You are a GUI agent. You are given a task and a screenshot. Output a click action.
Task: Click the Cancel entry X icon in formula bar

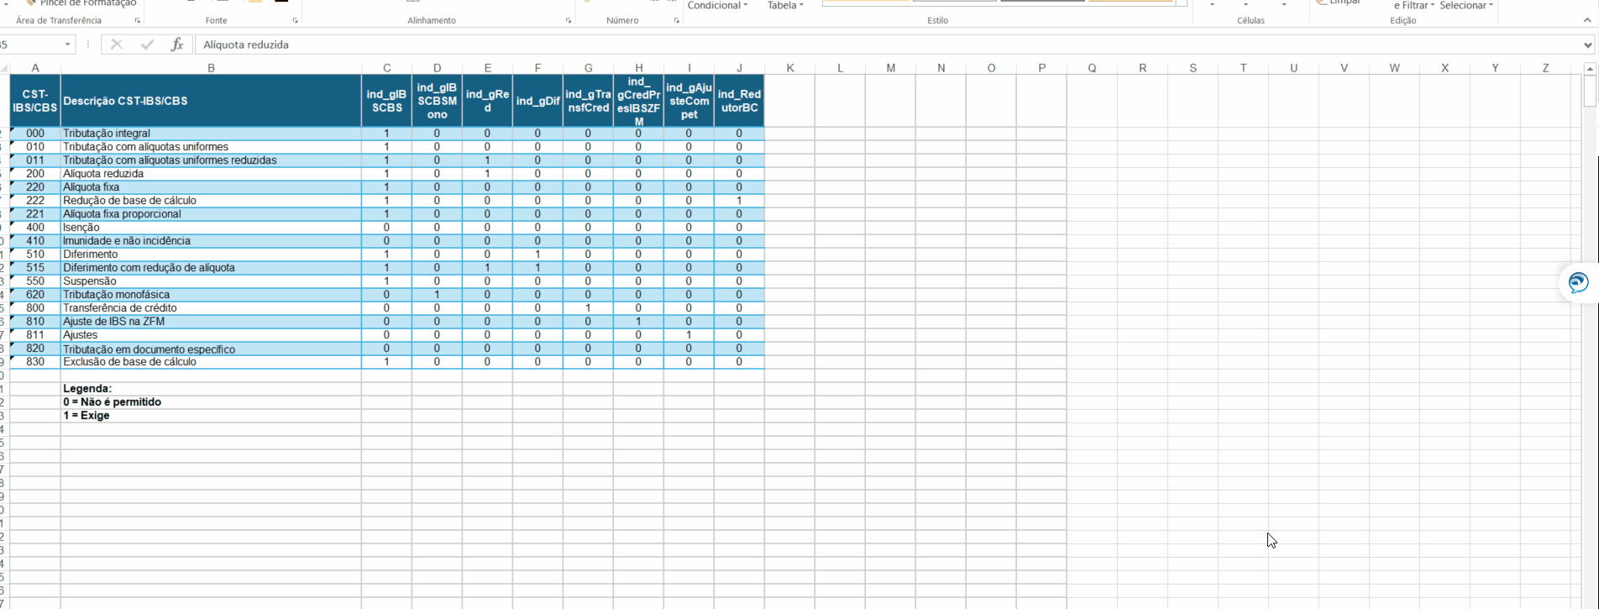(117, 45)
